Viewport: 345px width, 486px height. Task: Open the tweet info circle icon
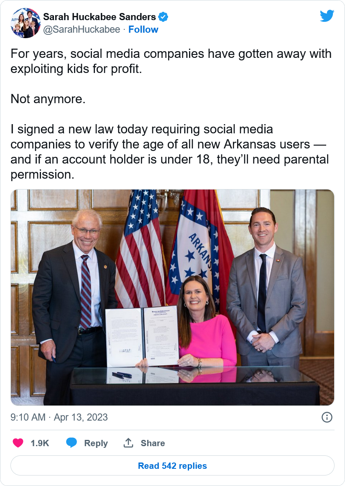(327, 417)
